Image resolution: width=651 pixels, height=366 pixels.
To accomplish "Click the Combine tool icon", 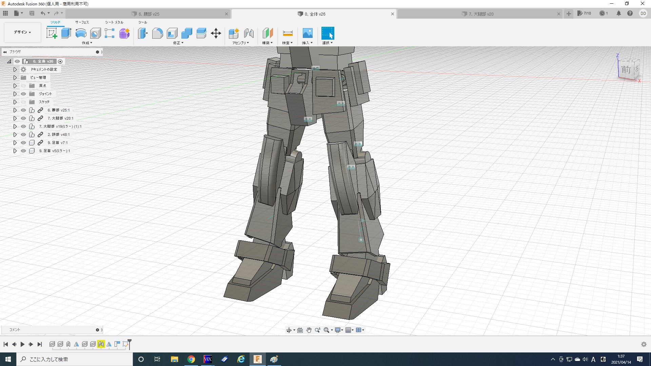I will (x=186, y=33).
